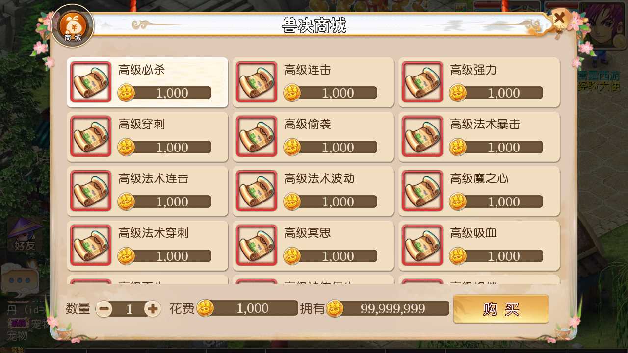Pick the 高级法术波动 item

(x=314, y=191)
